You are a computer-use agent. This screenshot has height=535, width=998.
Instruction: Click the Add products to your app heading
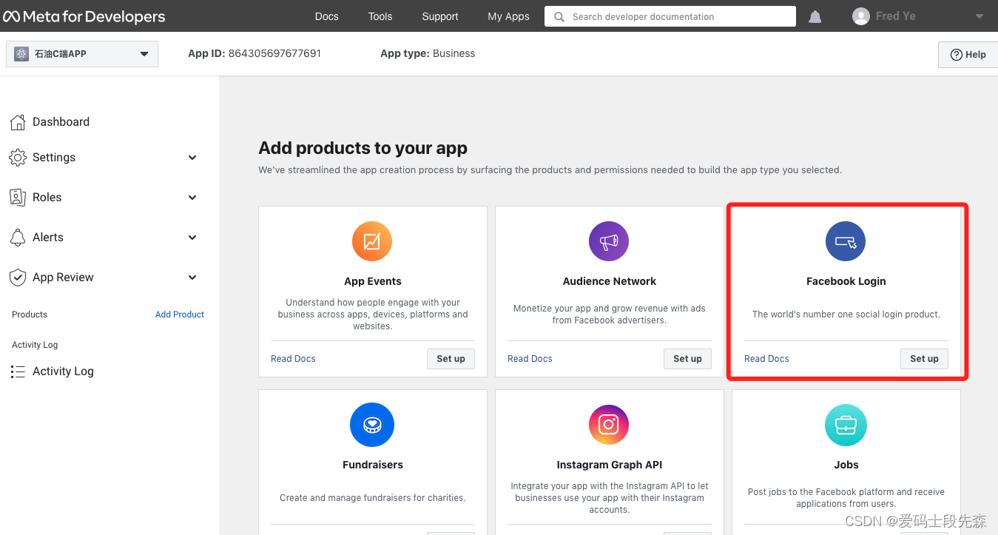coord(363,148)
